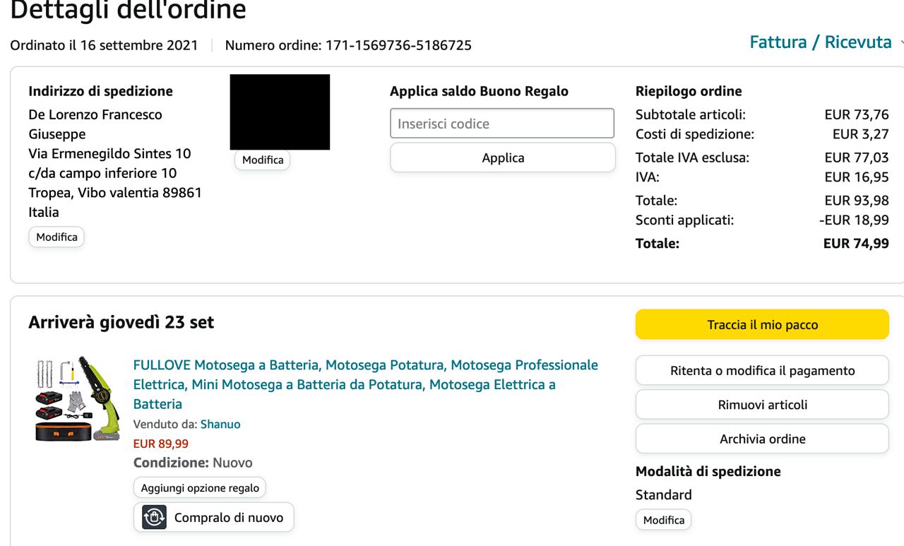This screenshot has height=546, width=904.
Task: Click the Fattura / Ricevuta link text
Action: 820,42
